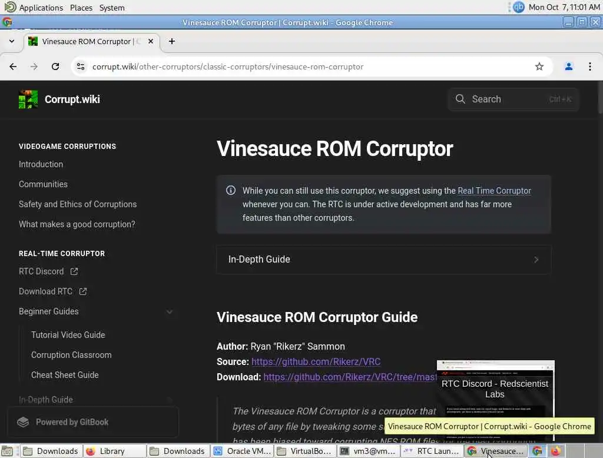Collapse the Beginner Guides section chevron
The width and height of the screenshot is (603, 458).
170,311
